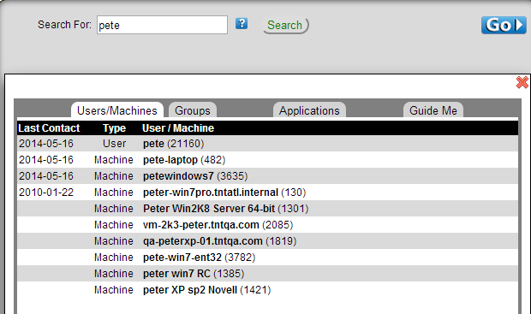Select machine qa-peterxp-01.tntqa.com (1819)
Image resolution: width=531 pixels, height=314 pixels.
[219, 241]
